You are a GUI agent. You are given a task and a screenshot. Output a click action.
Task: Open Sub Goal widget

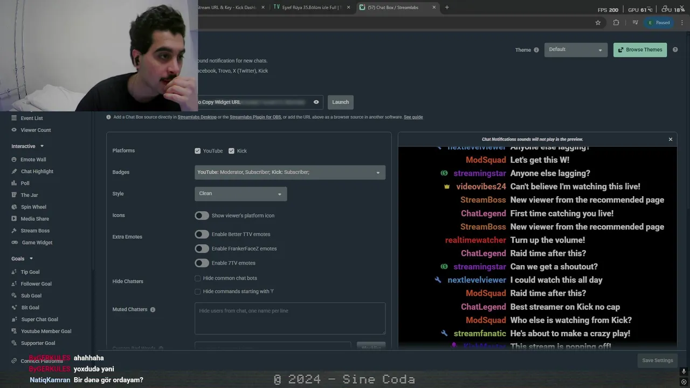31,296
